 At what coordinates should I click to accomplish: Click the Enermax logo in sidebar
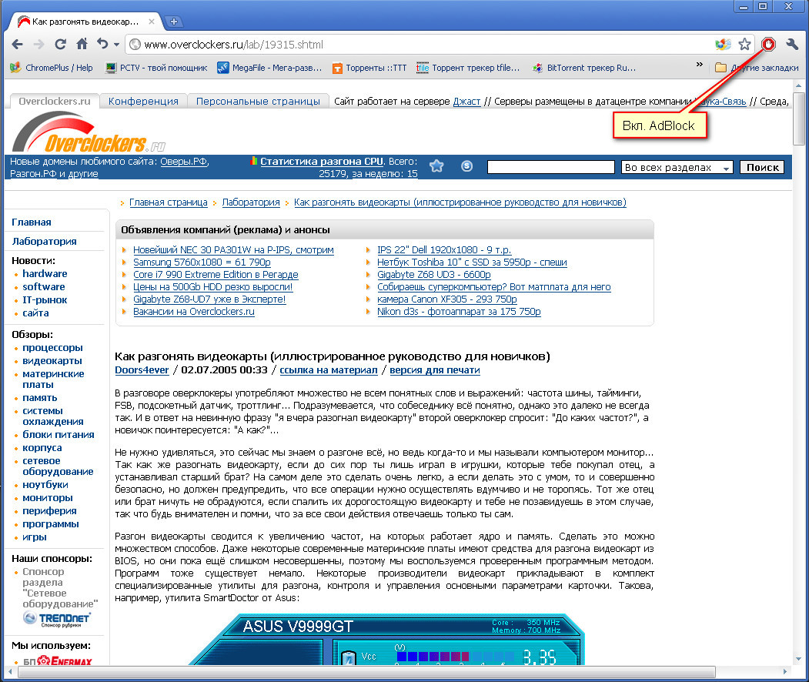click(x=64, y=660)
